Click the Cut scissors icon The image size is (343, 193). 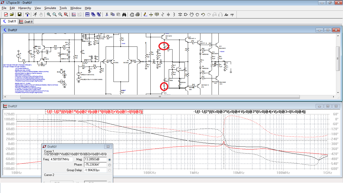[x=107, y=15]
